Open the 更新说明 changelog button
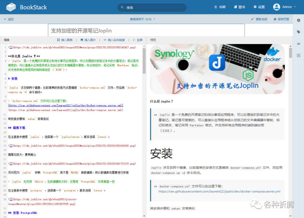 click(x=259, y=19)
